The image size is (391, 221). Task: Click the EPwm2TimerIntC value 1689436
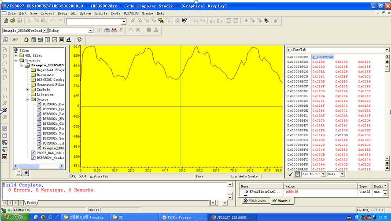pos(291,192)
